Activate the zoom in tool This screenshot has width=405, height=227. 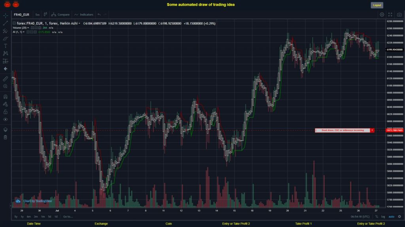coord(6,86)
